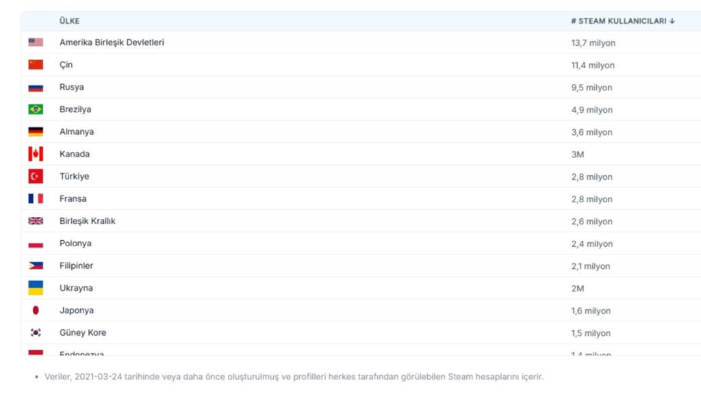This screenshot has height=394, width=701.
Task: Open the Amerika Birleşik Devletleri entry
Action: tap(112, 42)
